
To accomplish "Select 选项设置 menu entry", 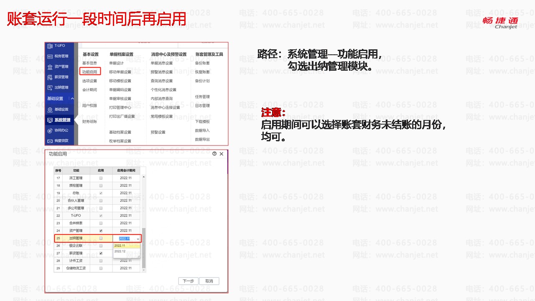I will click(x=89, y=81).
